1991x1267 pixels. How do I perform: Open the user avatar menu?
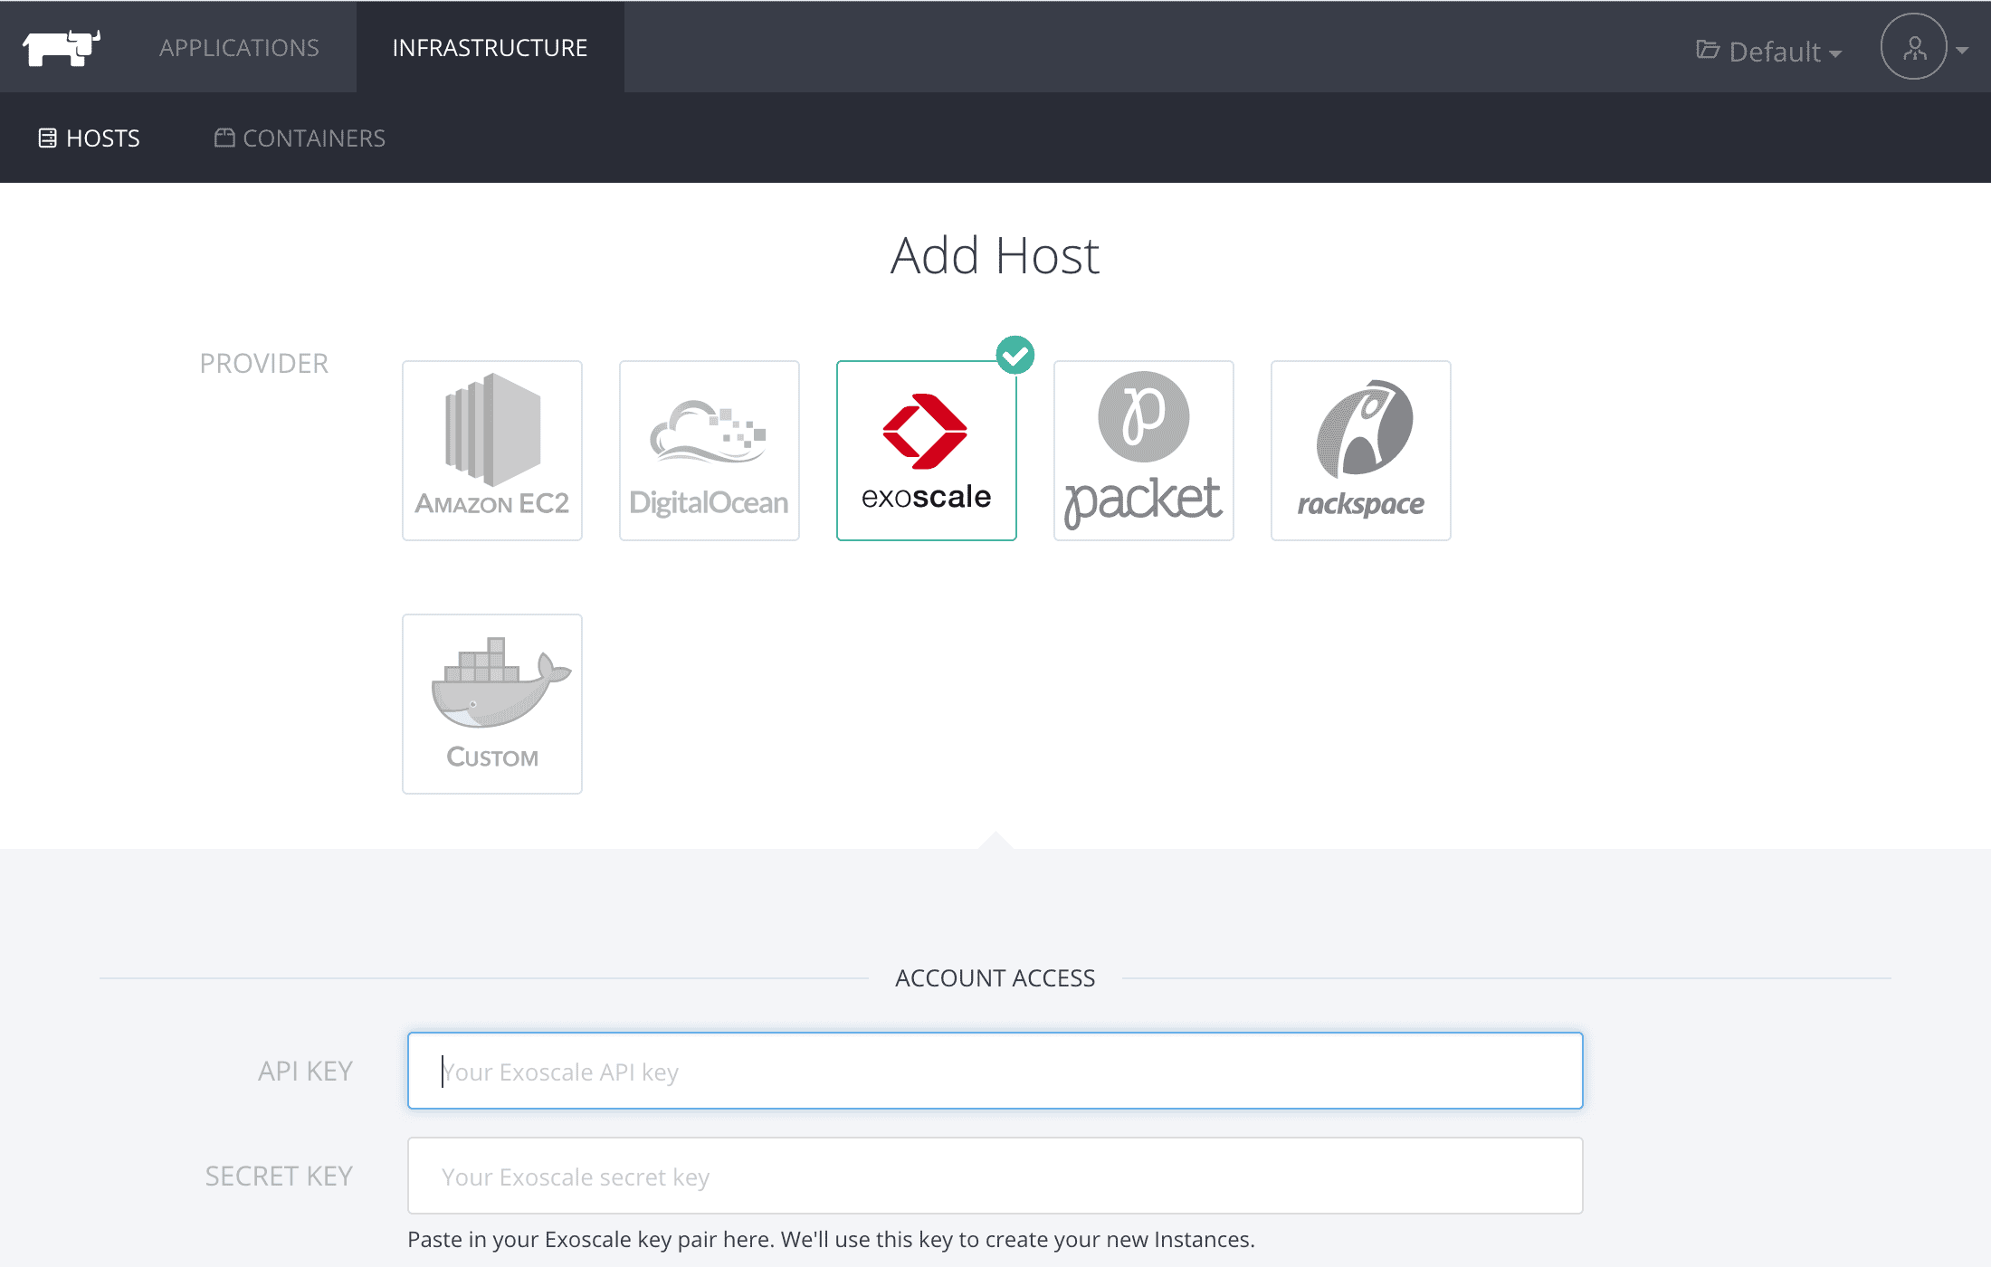1913,47
